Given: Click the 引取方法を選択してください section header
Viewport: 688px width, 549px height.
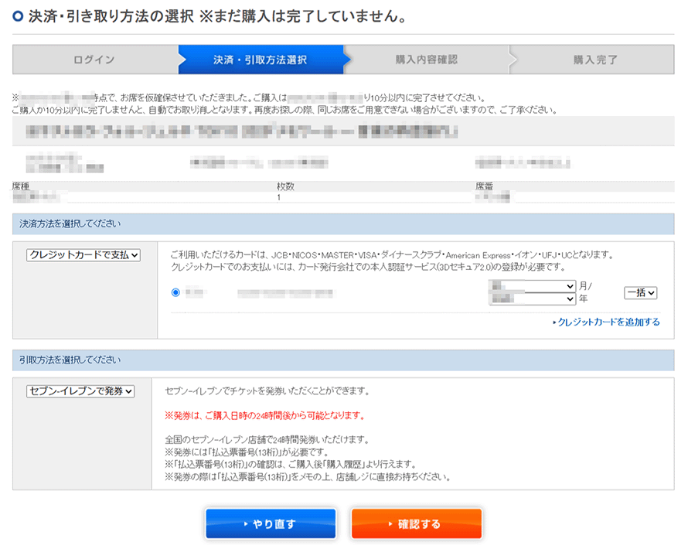Looking at the screenshot, I should coord(343,360).
